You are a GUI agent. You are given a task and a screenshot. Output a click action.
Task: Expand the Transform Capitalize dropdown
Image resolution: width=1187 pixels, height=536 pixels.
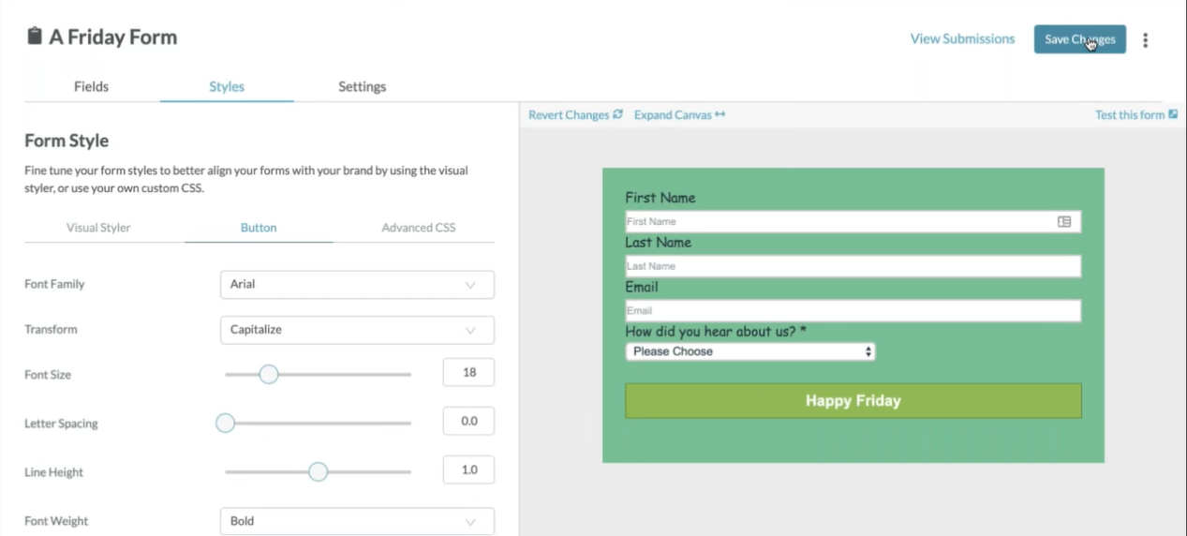tap(357, 330)
